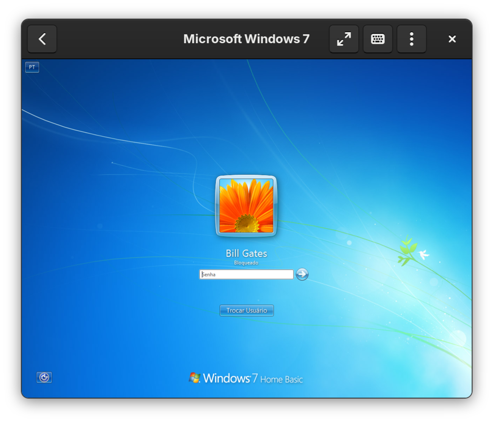Click the PT keyboard language indicator
The height and width of the screenshot is (422, 494).
click(x=32, y=67)
